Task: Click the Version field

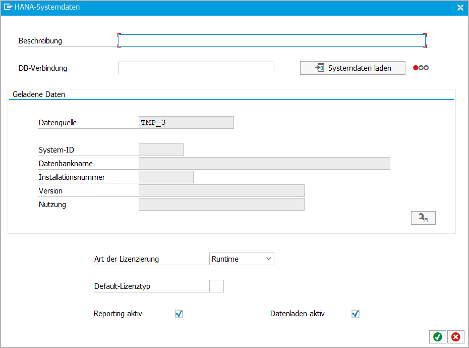Action: 221,191
